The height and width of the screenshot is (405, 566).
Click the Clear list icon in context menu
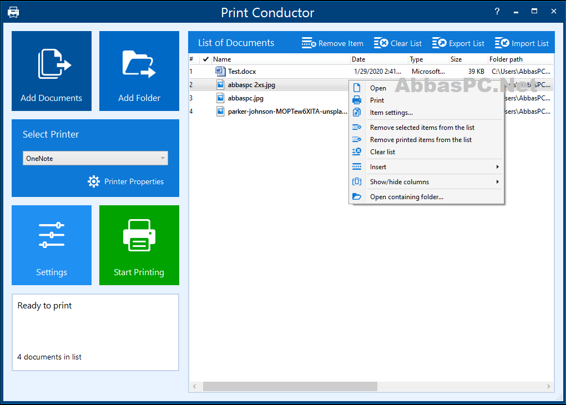[357, 151]
